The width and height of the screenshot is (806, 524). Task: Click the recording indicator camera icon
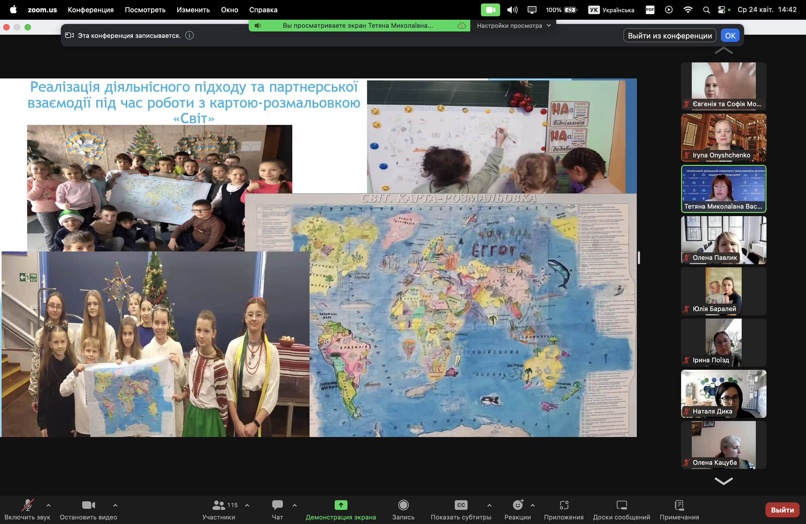pyautogui.click(x=69, y=35)
